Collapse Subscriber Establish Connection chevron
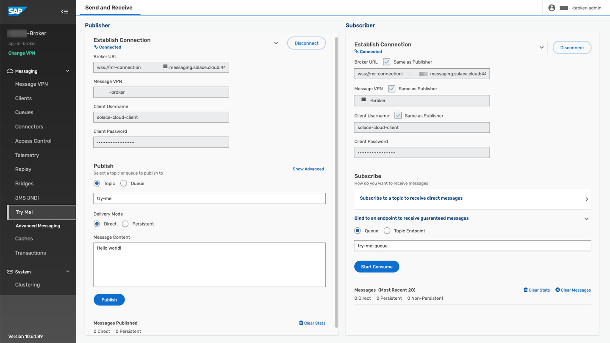610x343 pixels. click(542, 47)
